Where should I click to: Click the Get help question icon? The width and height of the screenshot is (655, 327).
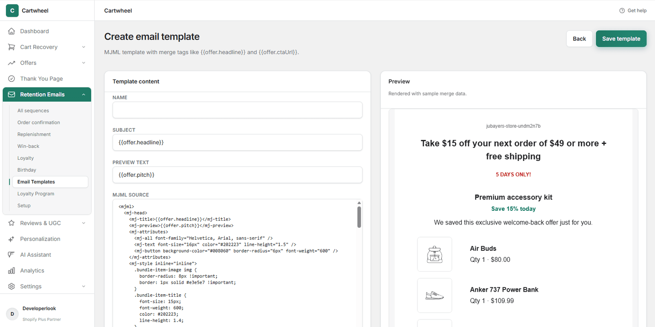coord(622,11)
